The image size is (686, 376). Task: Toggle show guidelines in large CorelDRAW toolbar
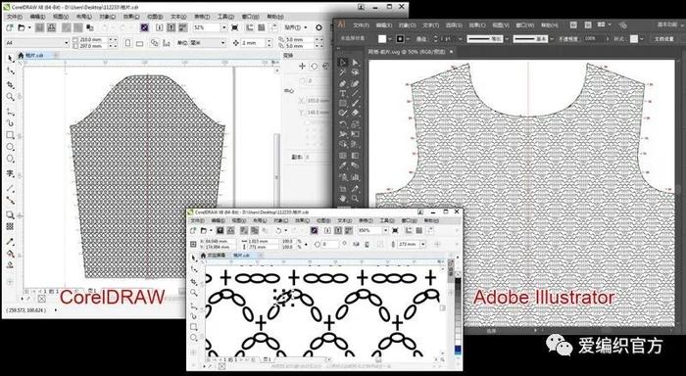(273, 27)
